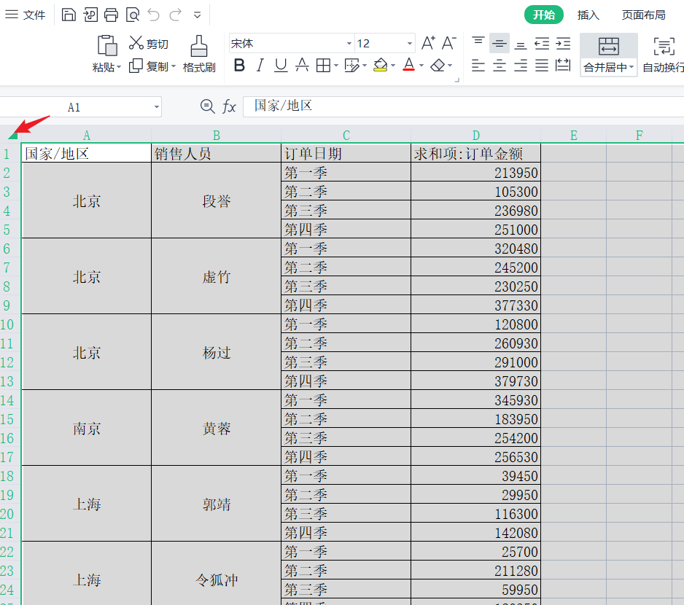Click the Increase font size icon
This screenshot has height=605, width=684.
pos(428,43)
